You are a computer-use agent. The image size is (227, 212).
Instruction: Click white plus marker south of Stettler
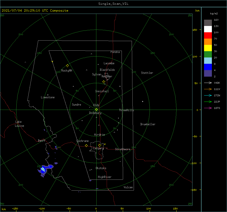[143, 101]
